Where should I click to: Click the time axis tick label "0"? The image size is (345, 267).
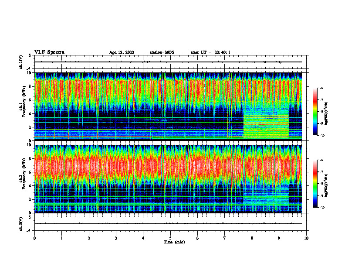(x=34, y=238)
